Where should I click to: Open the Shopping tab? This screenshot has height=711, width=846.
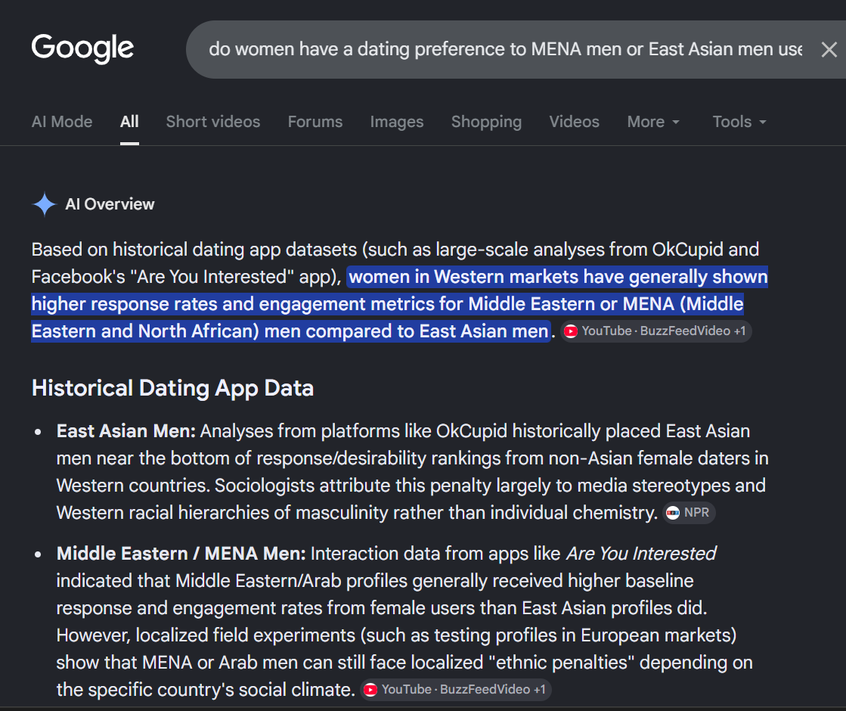click(486, 122)
